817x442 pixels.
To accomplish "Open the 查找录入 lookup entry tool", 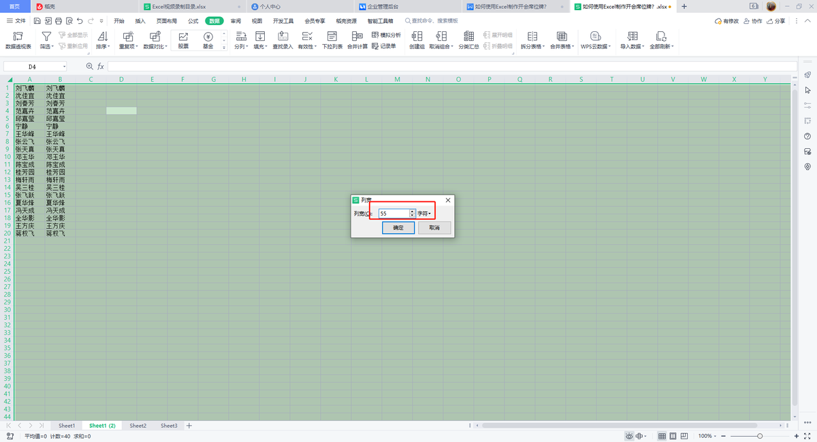I will (x=283, y=40).
